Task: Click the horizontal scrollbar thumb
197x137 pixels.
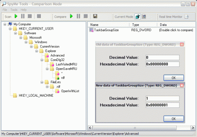Action: 134,128
